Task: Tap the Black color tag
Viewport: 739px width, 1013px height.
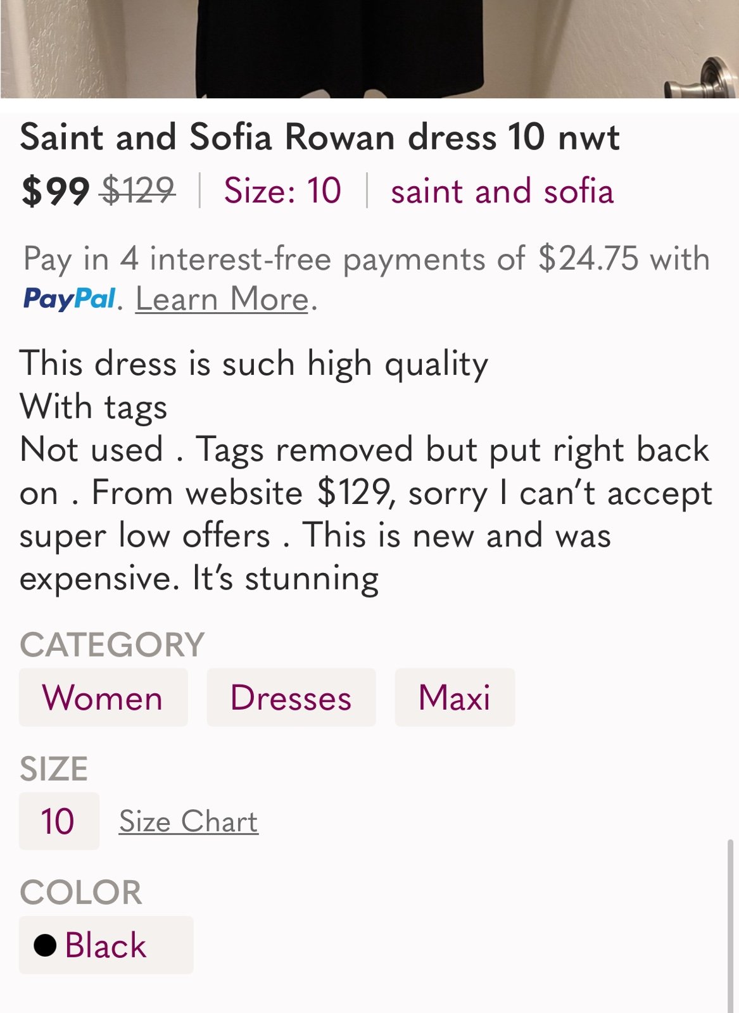Action: pos(106,945)
